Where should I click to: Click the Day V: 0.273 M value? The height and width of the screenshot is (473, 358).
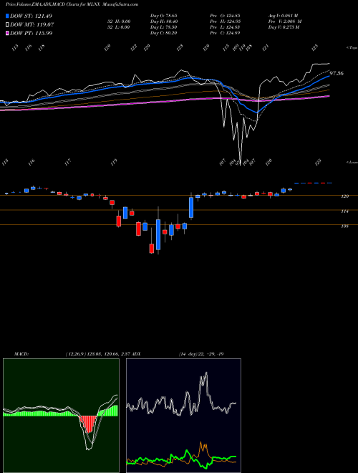point(284,27)
